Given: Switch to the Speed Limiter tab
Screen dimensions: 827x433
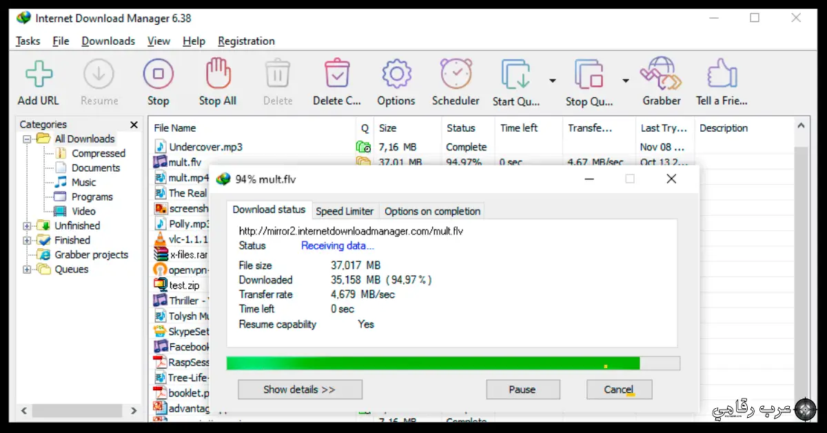Looking at the screenshot, I should [x=345, y=211].
